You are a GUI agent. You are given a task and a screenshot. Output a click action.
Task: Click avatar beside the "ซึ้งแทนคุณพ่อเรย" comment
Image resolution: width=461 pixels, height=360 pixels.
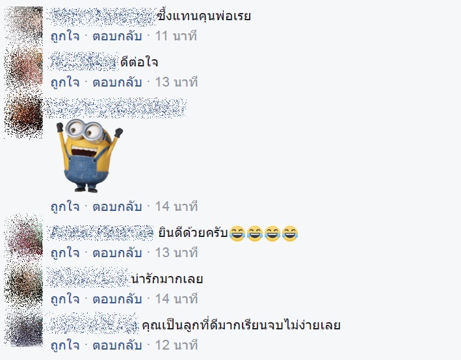24,25
